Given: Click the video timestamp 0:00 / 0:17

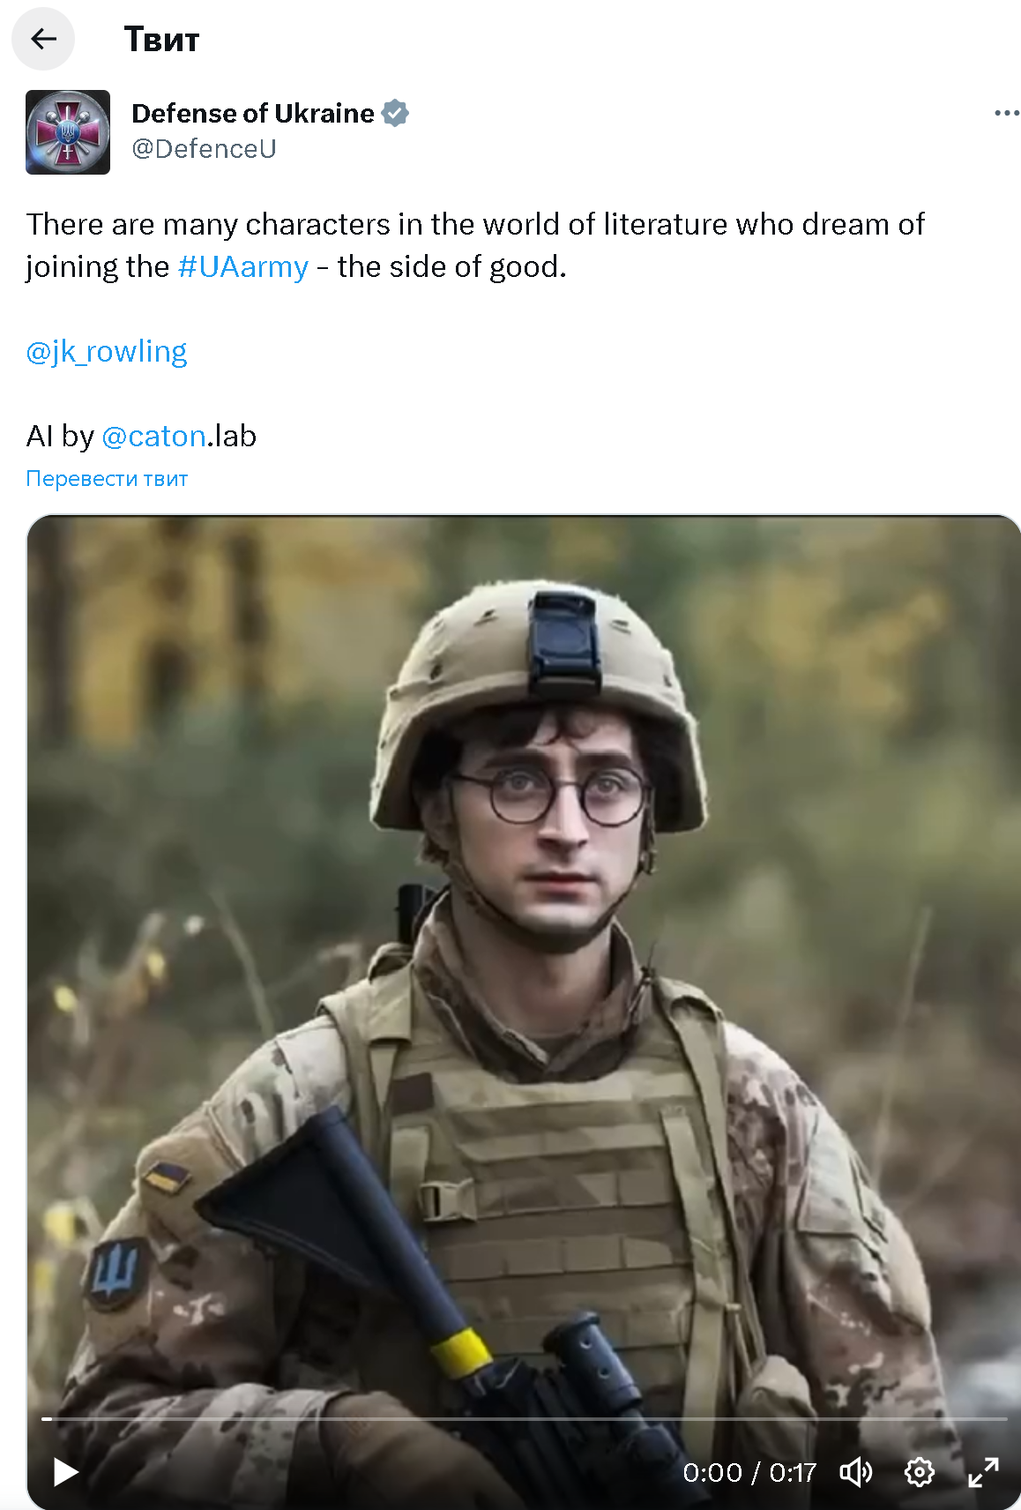Looking at the screenshot, I should [x=749, y=1472].
